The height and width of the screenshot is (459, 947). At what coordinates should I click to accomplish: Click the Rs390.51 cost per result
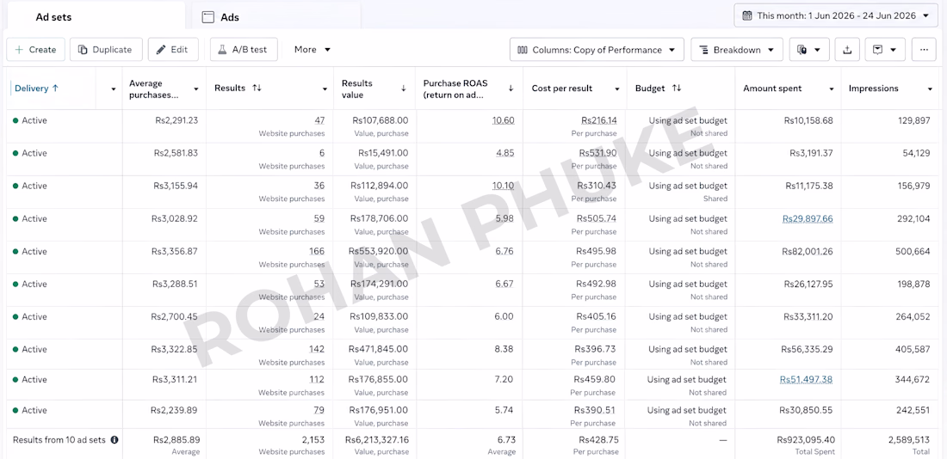click(x=596, y=410)
